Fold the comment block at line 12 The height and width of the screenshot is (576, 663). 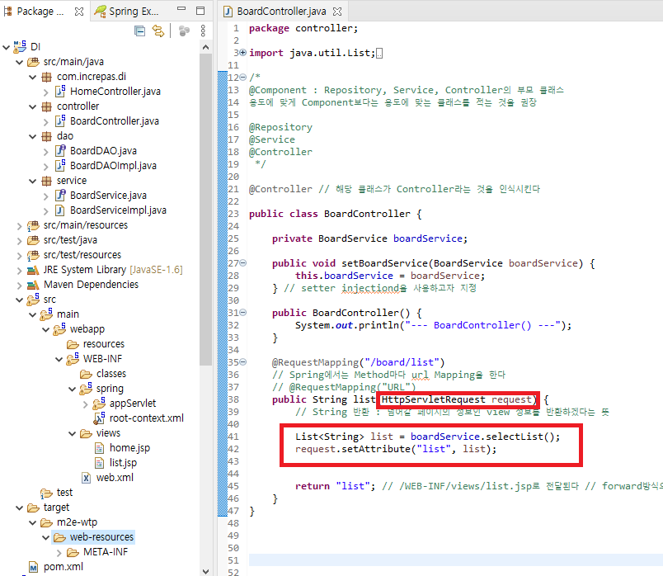pos(242,78)
